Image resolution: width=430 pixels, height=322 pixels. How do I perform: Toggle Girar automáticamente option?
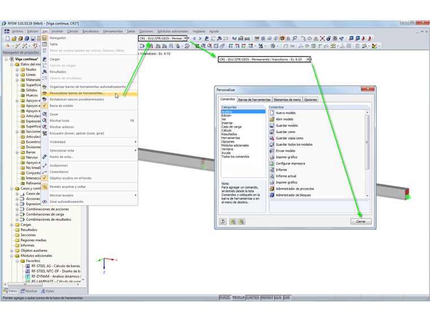pyautogui.click(x=89, y=202)
